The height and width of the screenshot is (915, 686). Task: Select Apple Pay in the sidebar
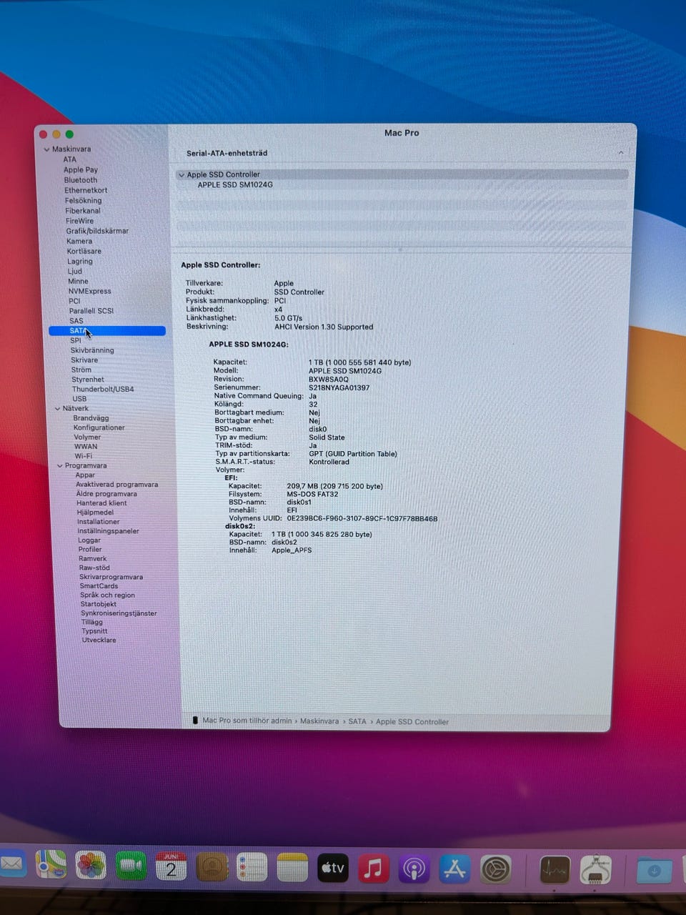pos(81,170)
